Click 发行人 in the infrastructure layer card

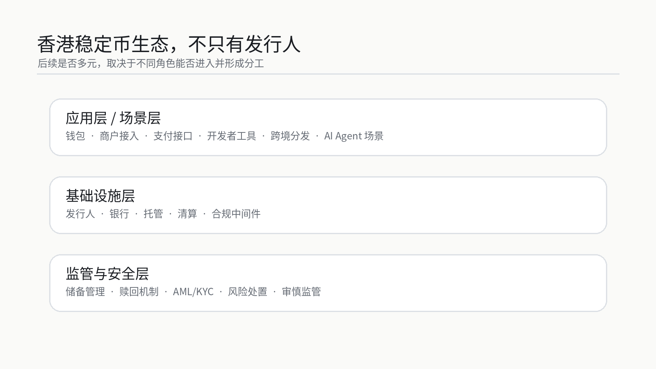[x=80, y=214]
